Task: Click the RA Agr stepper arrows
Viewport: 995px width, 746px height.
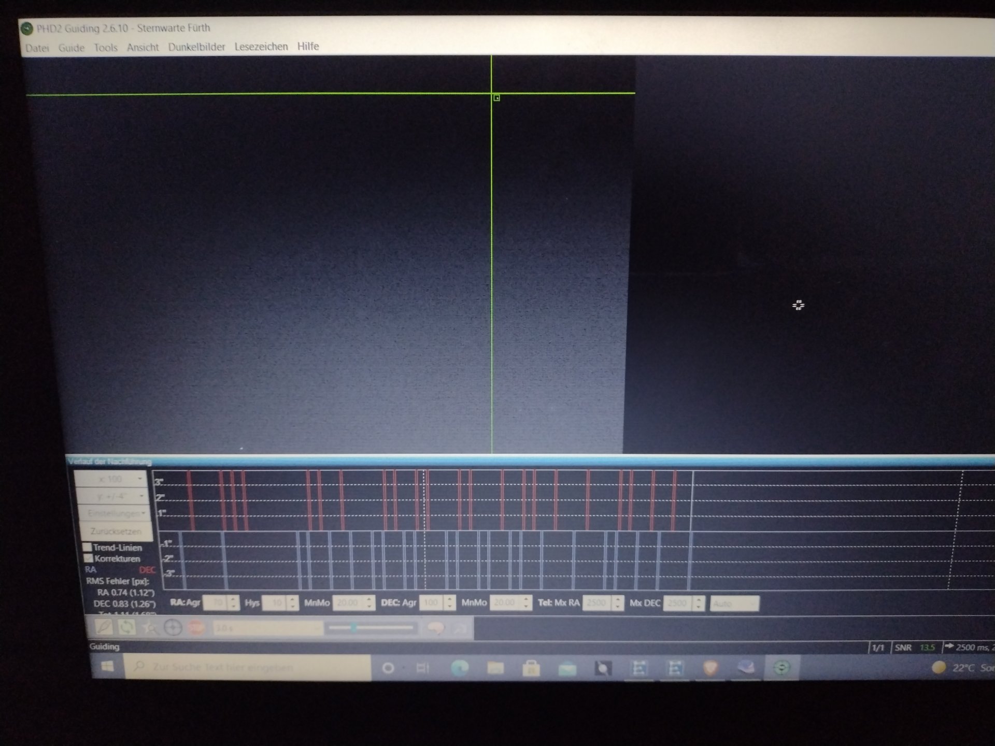Action: (x=233, y=602)
